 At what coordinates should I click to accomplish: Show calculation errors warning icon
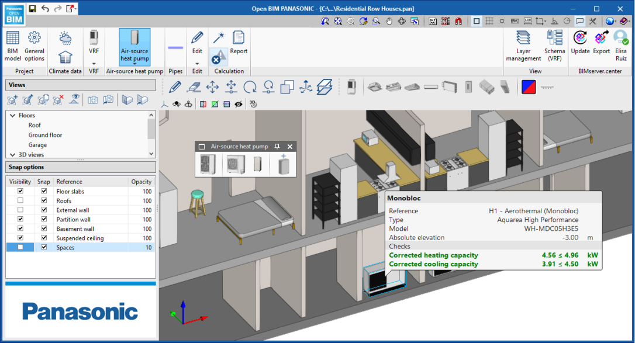point(218,57)
